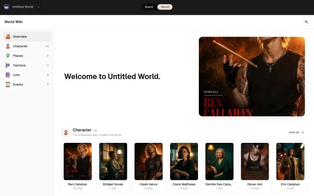The image size is (314, 196).
Task: Open the Lore sidebar entry
Action: 27,75
